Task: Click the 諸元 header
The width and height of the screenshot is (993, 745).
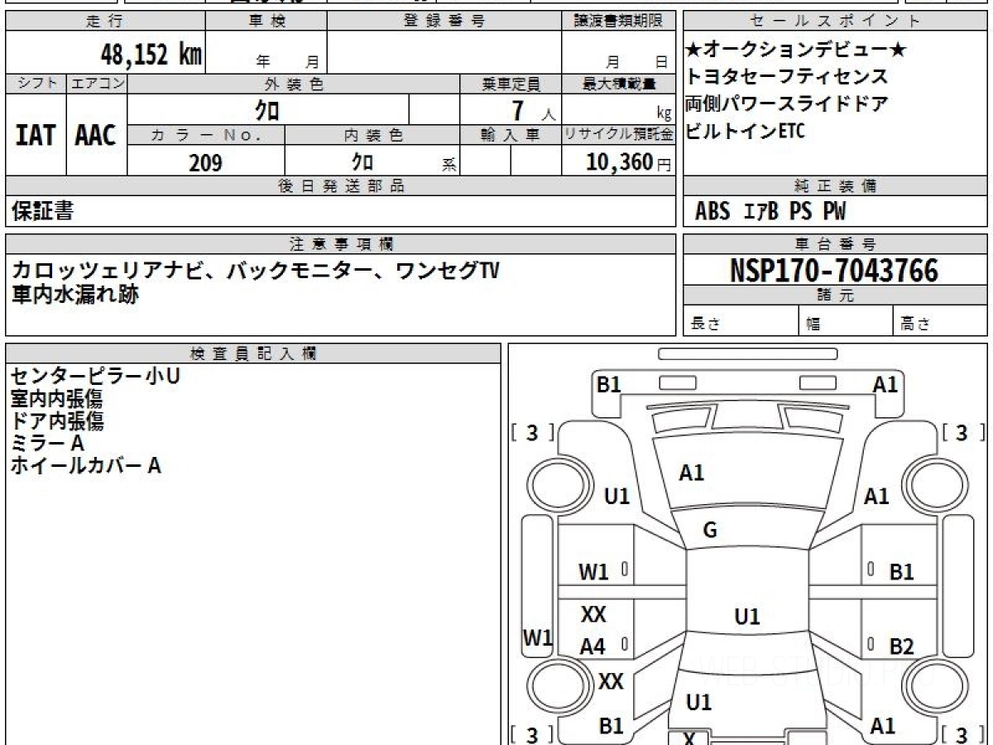Action: click(835, 296)
